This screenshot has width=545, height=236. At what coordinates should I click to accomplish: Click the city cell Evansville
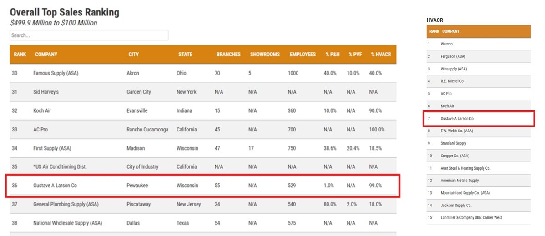point(137,111)
